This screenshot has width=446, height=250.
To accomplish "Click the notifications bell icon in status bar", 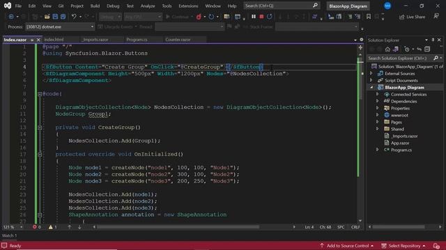I will coord(436,246).
